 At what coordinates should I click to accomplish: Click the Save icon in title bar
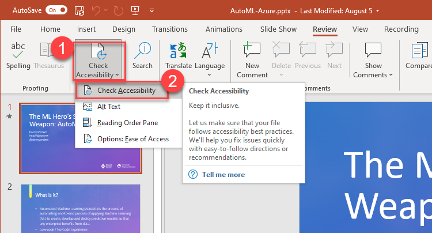79,10
